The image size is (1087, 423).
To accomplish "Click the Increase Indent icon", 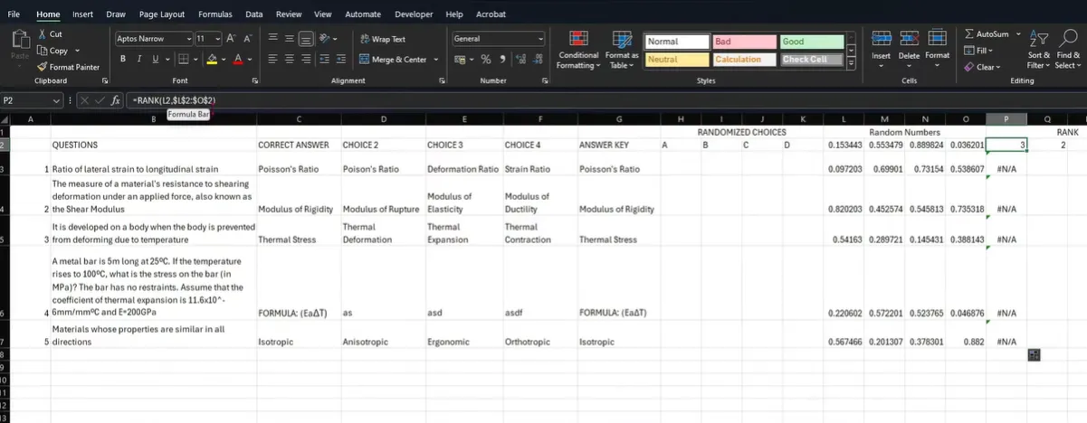I will 341,60.
